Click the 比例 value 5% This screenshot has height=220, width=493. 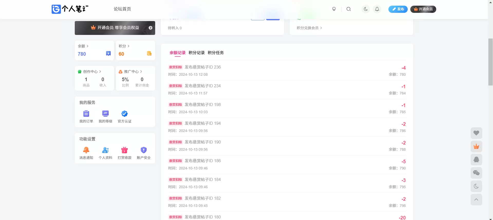coord(125,80)
